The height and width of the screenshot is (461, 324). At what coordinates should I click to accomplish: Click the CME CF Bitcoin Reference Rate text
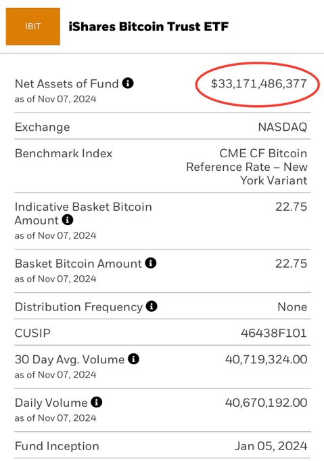[247, 167]
